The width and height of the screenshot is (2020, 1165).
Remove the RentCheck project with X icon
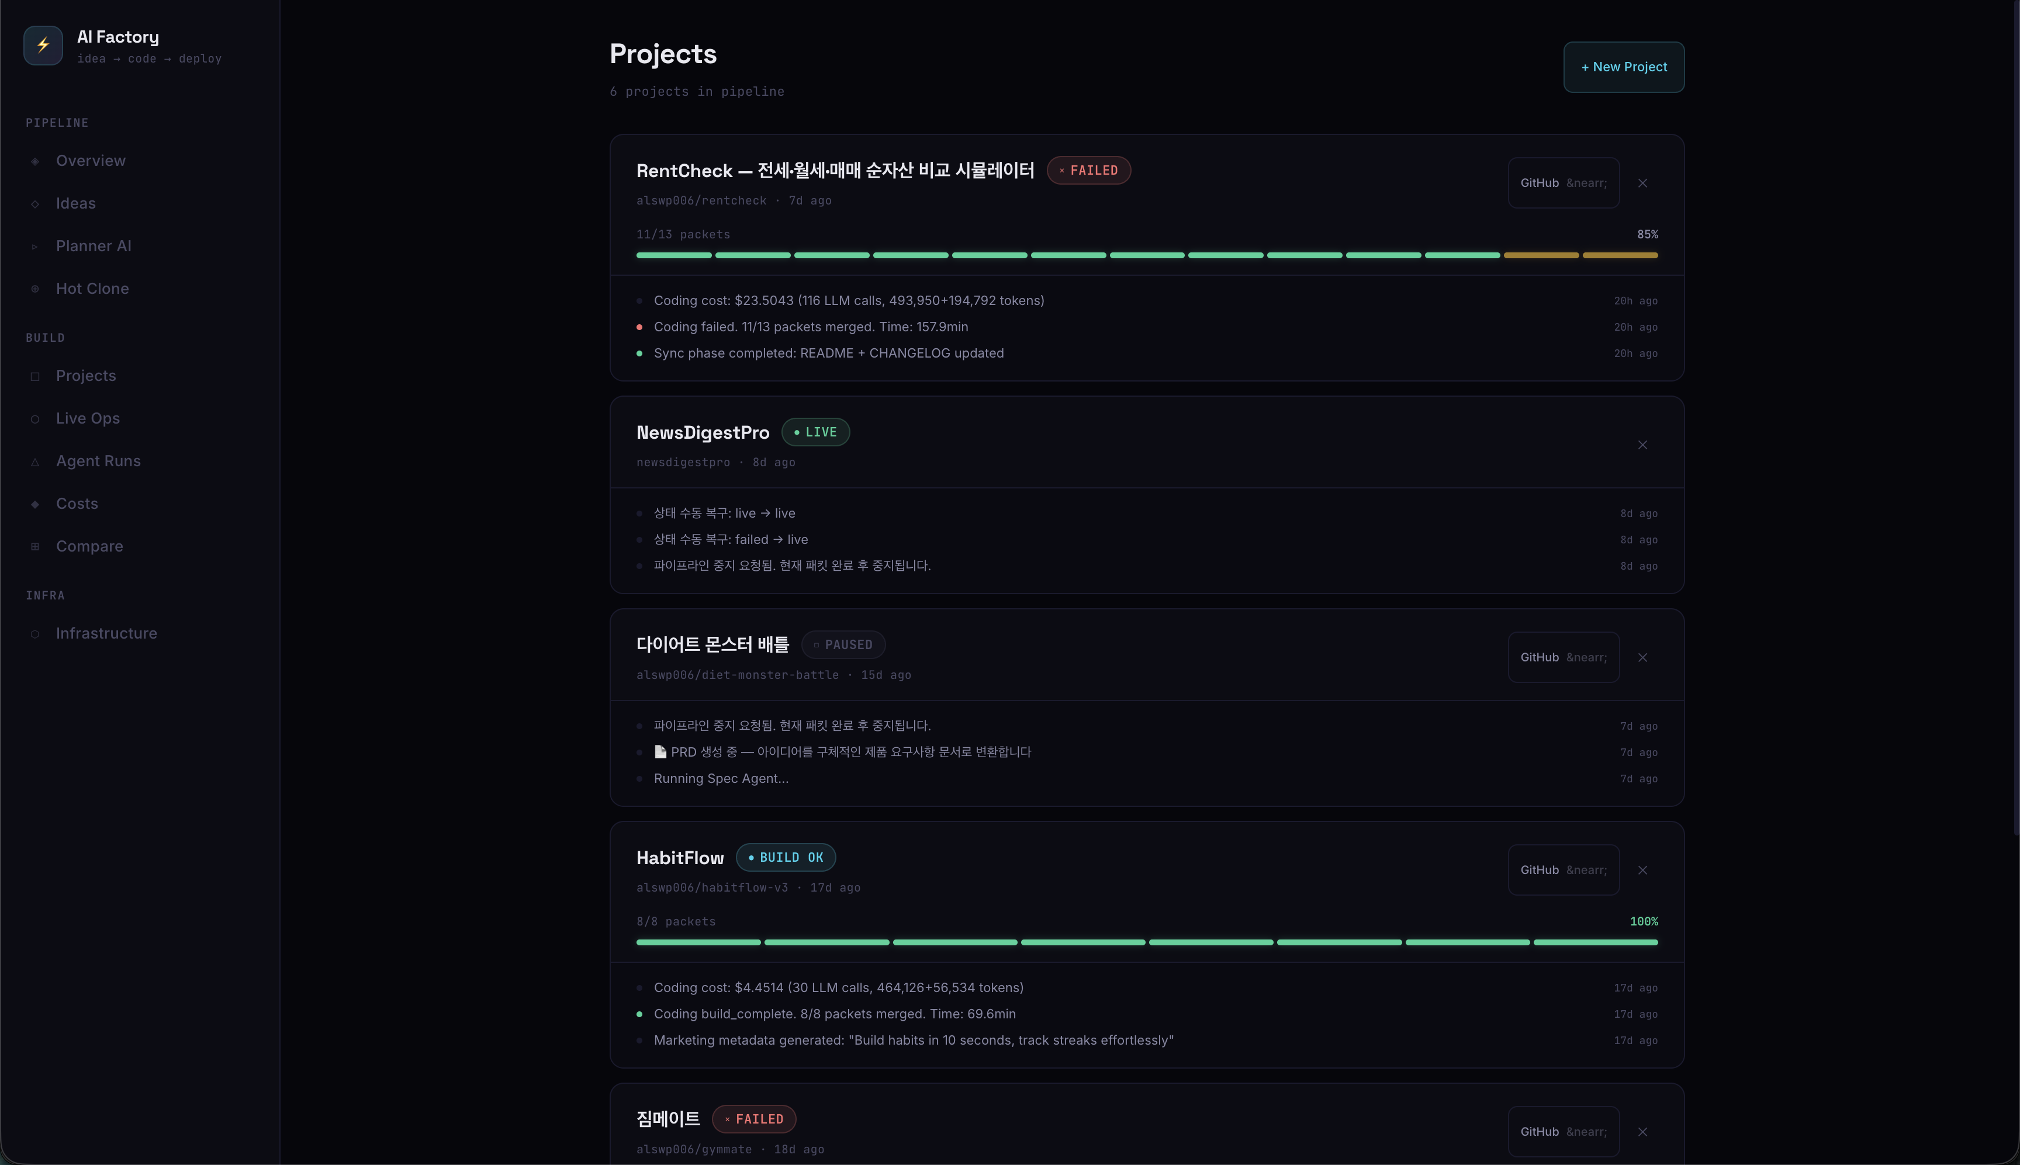pyautogui.click(x=1642, y=183)
